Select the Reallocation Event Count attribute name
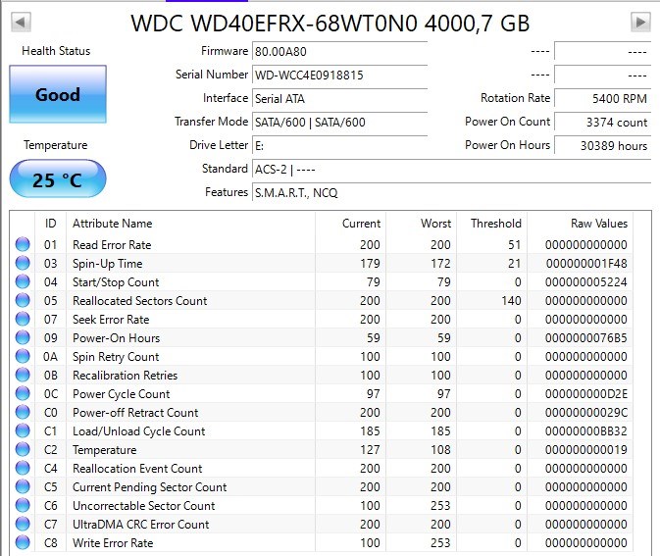Viewport: 660px width, 556px height. click(137, 468)
